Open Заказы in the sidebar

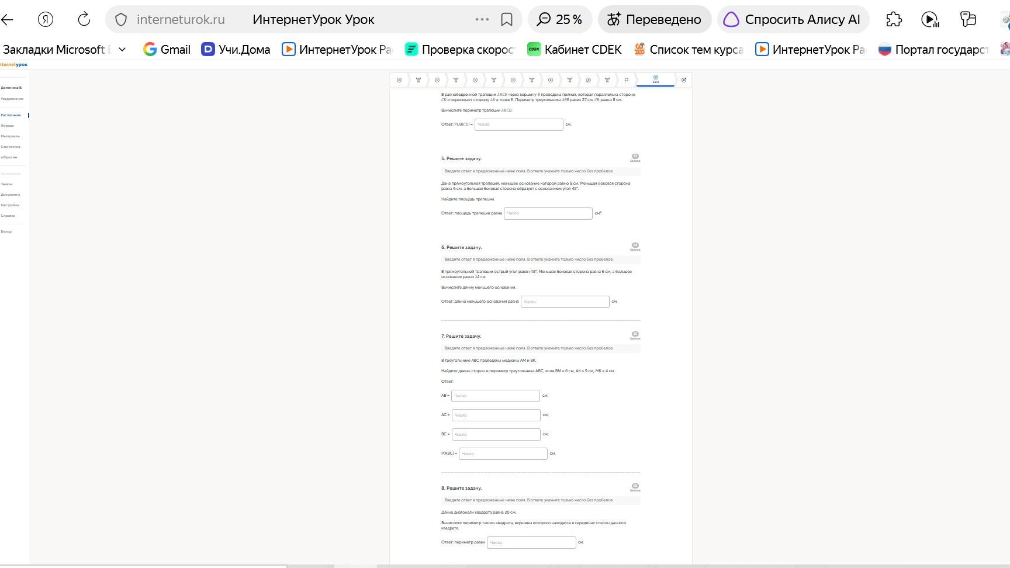pyautogui.click(x=6, y=184)
